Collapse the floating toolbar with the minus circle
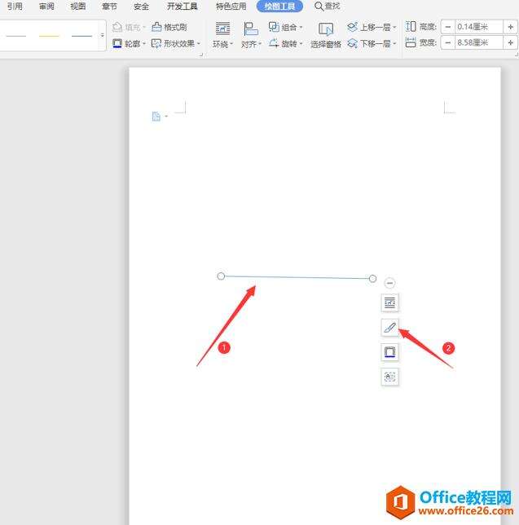This screenshot has width=519, height=525. pos(389,283)
